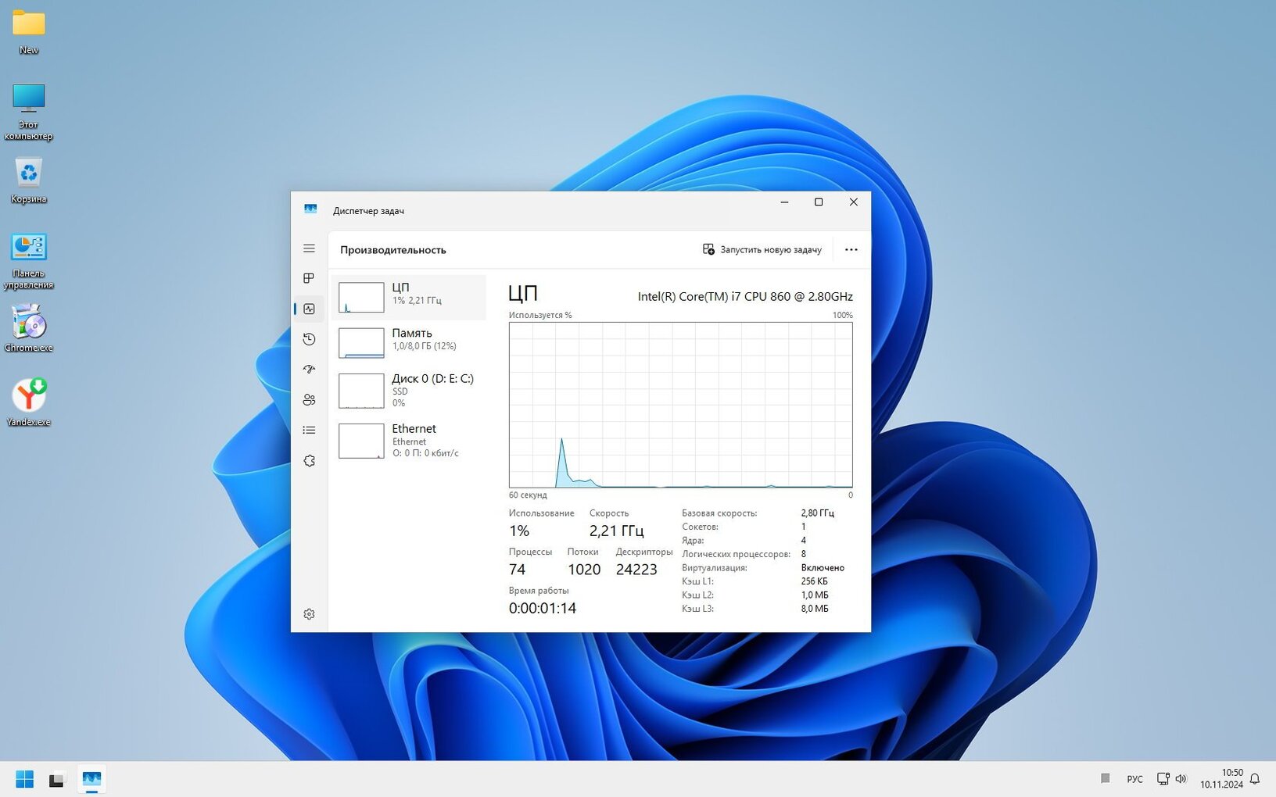Open the Task Manager hamburger navigation menu
The width and height of the screenshot is (1276, 797).
309,248
